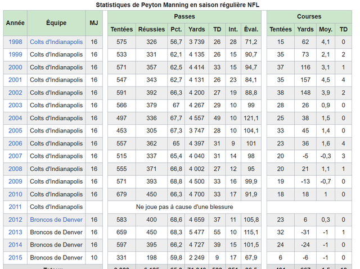Click the 2007 year link
The height and width of the screenshot is (269, 360).
(15, 156)
